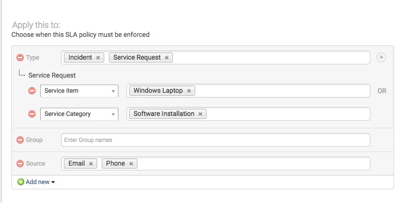This screenshot has height=203, width=404.
Task: Remove the Type condition row
Action: tap(20, 57)
